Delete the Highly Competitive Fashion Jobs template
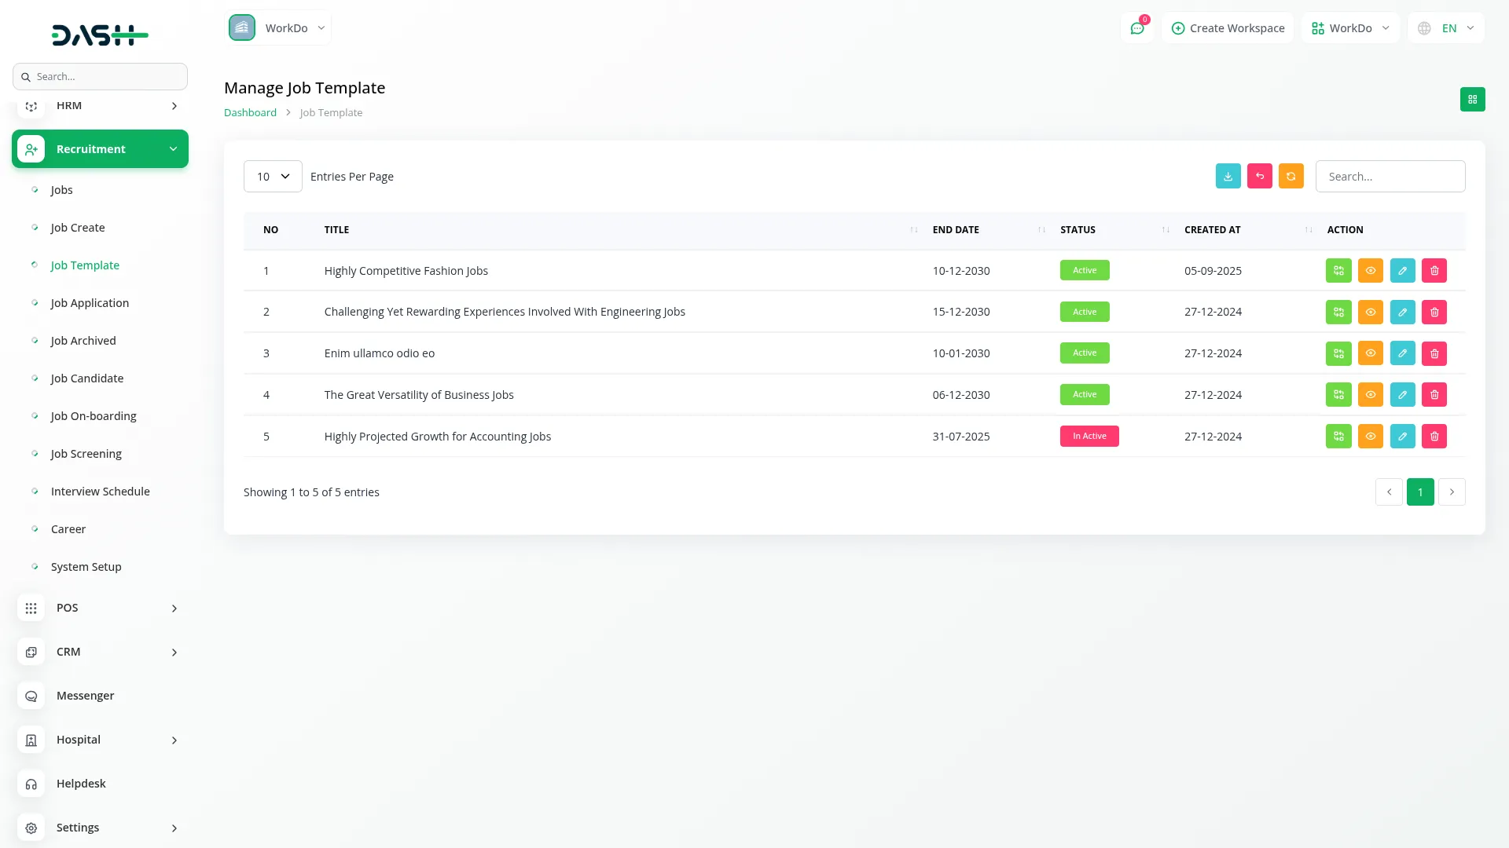Image resolution: width=1509 pixels, height=848 pixels. click(x=1434, y=270)
